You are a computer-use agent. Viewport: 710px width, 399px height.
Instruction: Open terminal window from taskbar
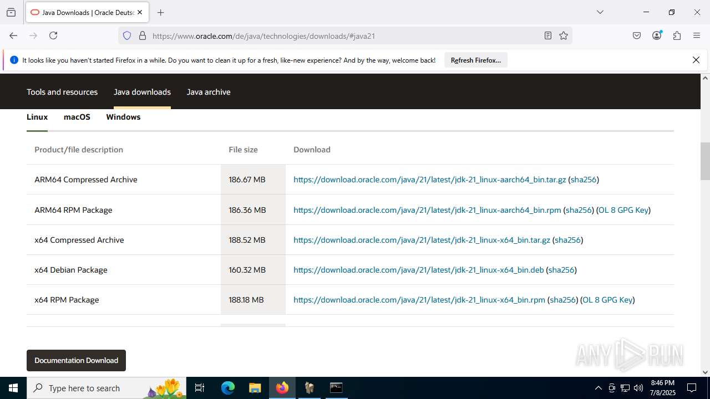(336, 388)
